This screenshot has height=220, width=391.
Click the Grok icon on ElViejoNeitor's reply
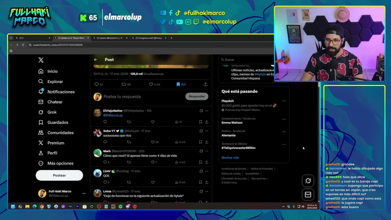pyautogui.click(x=201, y=111)
